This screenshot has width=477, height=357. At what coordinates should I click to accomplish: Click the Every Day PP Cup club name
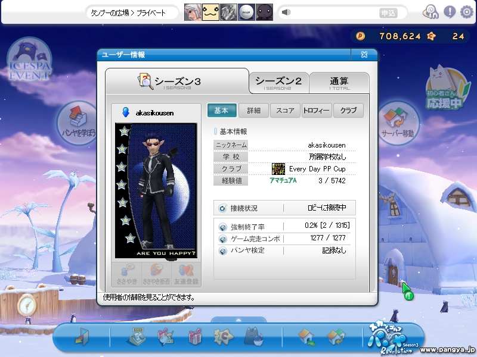[x=317, y=169]
